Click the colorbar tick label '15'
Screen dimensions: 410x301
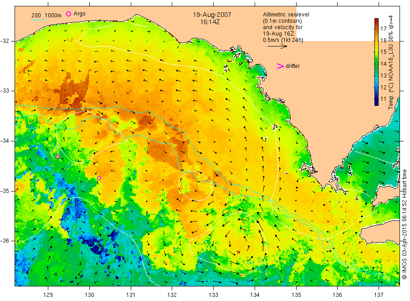click(383, 52)
